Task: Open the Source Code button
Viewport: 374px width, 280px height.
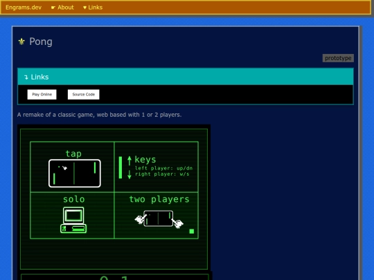Action: click(x=84, y=95)
